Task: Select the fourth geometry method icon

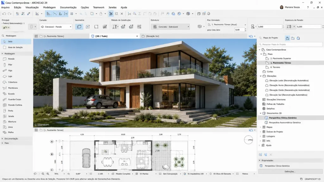Action: click(x=105, y=27)
